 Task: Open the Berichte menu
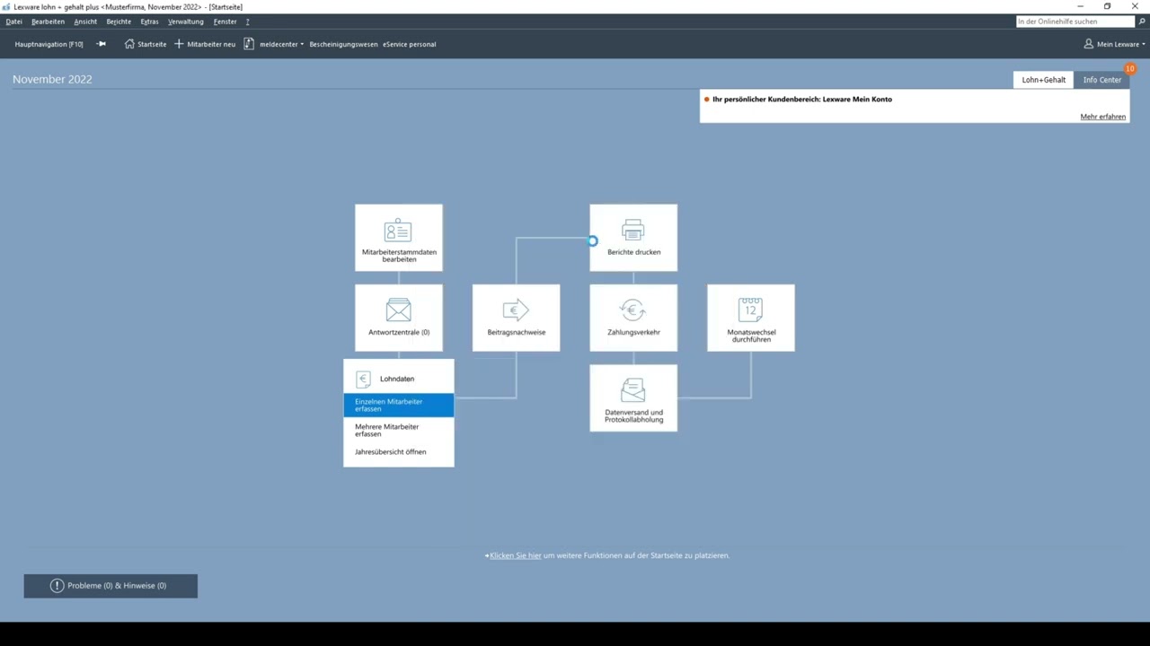click(119, 22)
